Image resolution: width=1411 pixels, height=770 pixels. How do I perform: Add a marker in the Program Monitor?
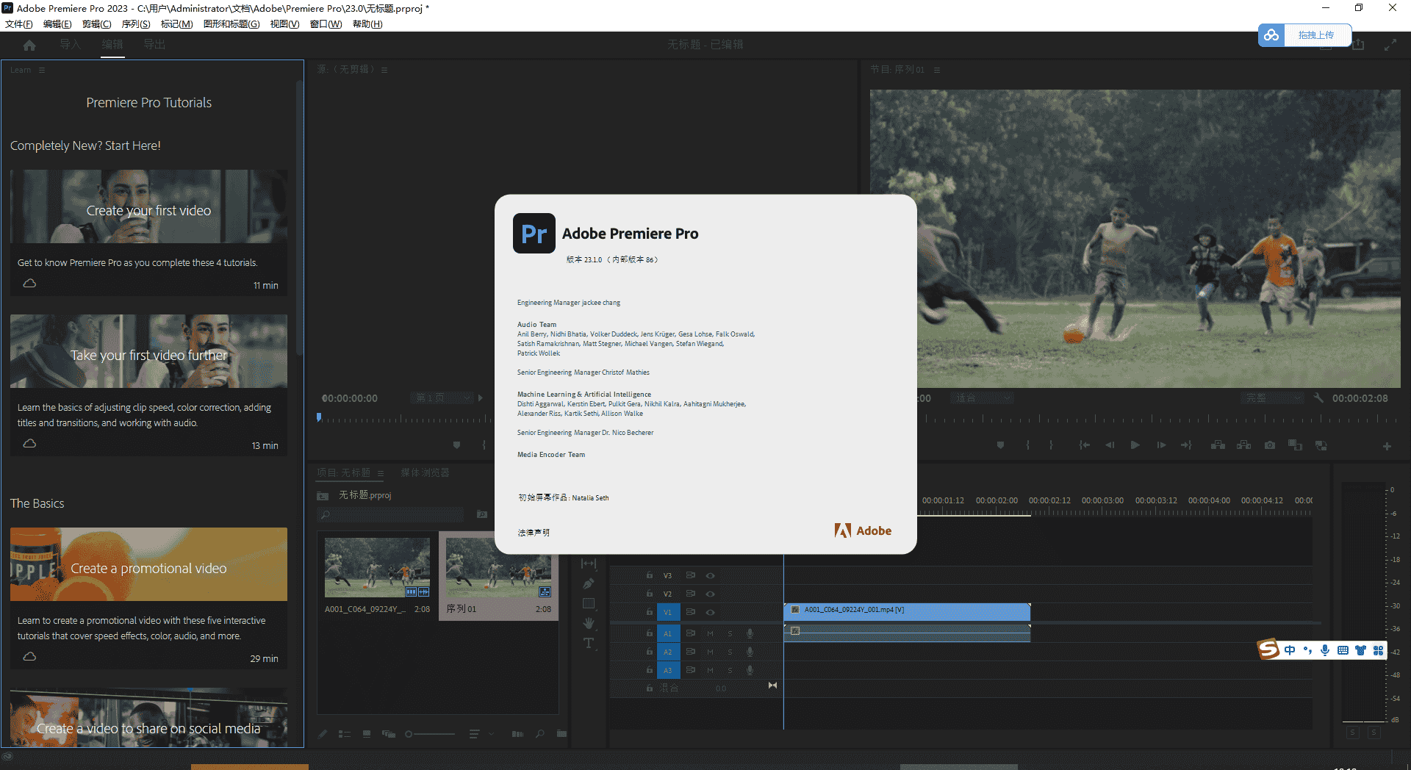1000,445
